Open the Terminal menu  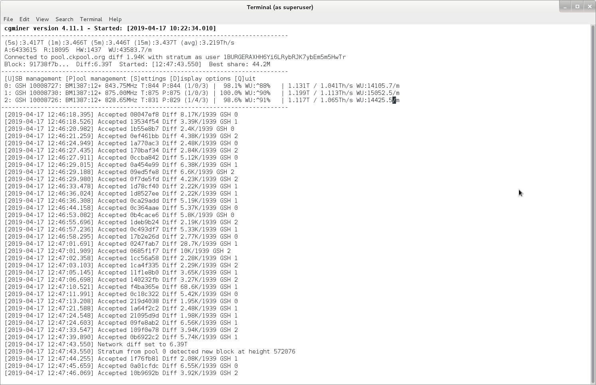pyautogui.click(x=91, y=19)
